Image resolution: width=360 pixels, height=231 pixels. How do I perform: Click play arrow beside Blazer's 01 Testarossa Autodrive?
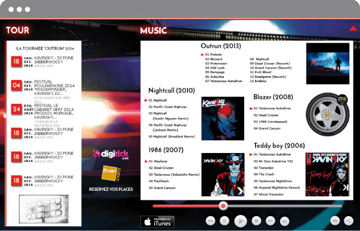pyautogui.click(x=251, y=109)
